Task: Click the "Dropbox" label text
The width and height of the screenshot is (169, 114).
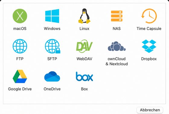Action: click(149, 59)
